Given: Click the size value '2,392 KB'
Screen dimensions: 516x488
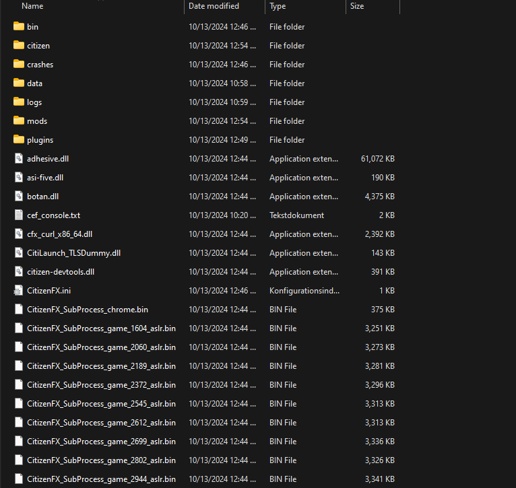Looking at the screenshot, I should (379, 234).
